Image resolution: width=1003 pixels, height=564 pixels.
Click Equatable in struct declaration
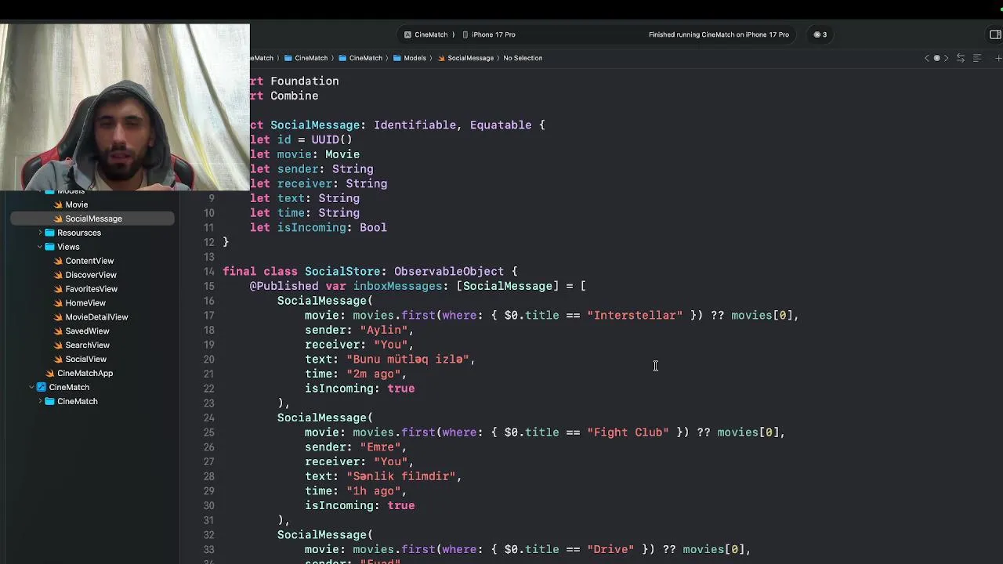tap(501, 125)
